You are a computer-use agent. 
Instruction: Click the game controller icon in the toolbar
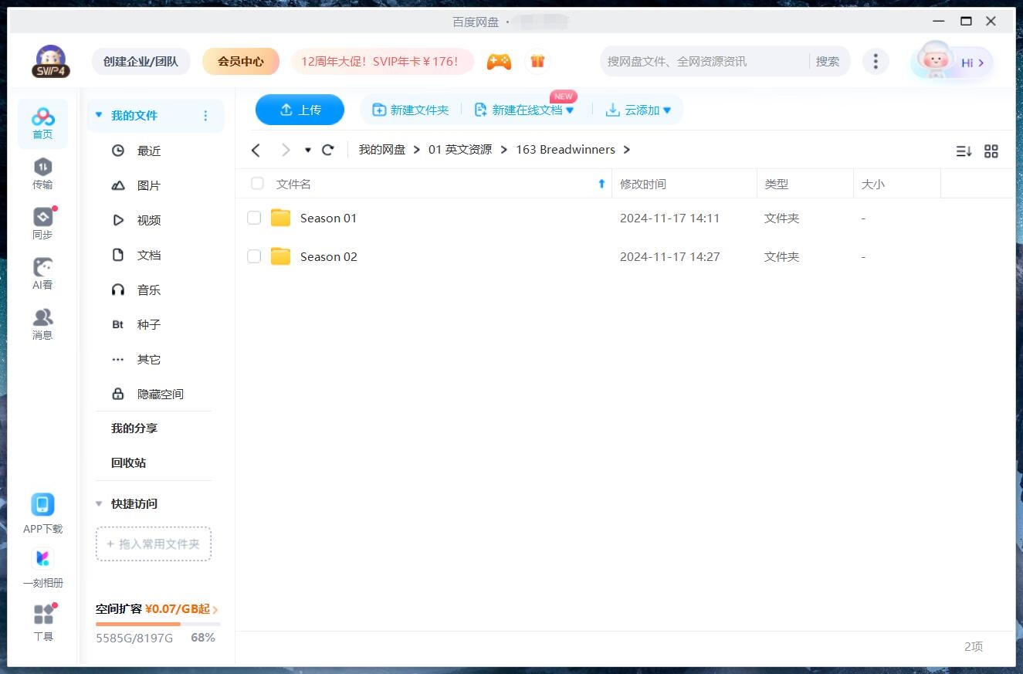point(498,60)
